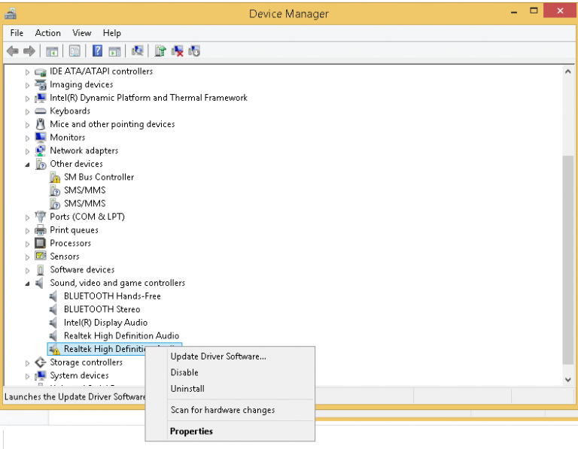Click the Keyboards category icon
The image size is (578, 449).
pos(40,111)
